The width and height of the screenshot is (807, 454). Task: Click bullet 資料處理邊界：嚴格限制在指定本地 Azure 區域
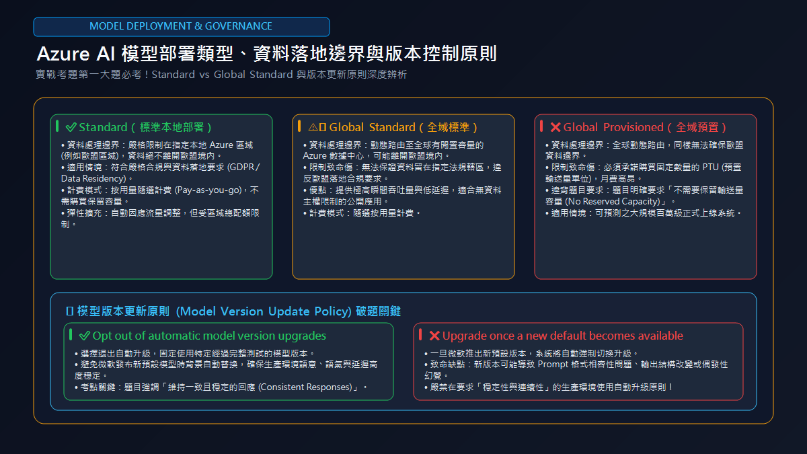(157, 150)
